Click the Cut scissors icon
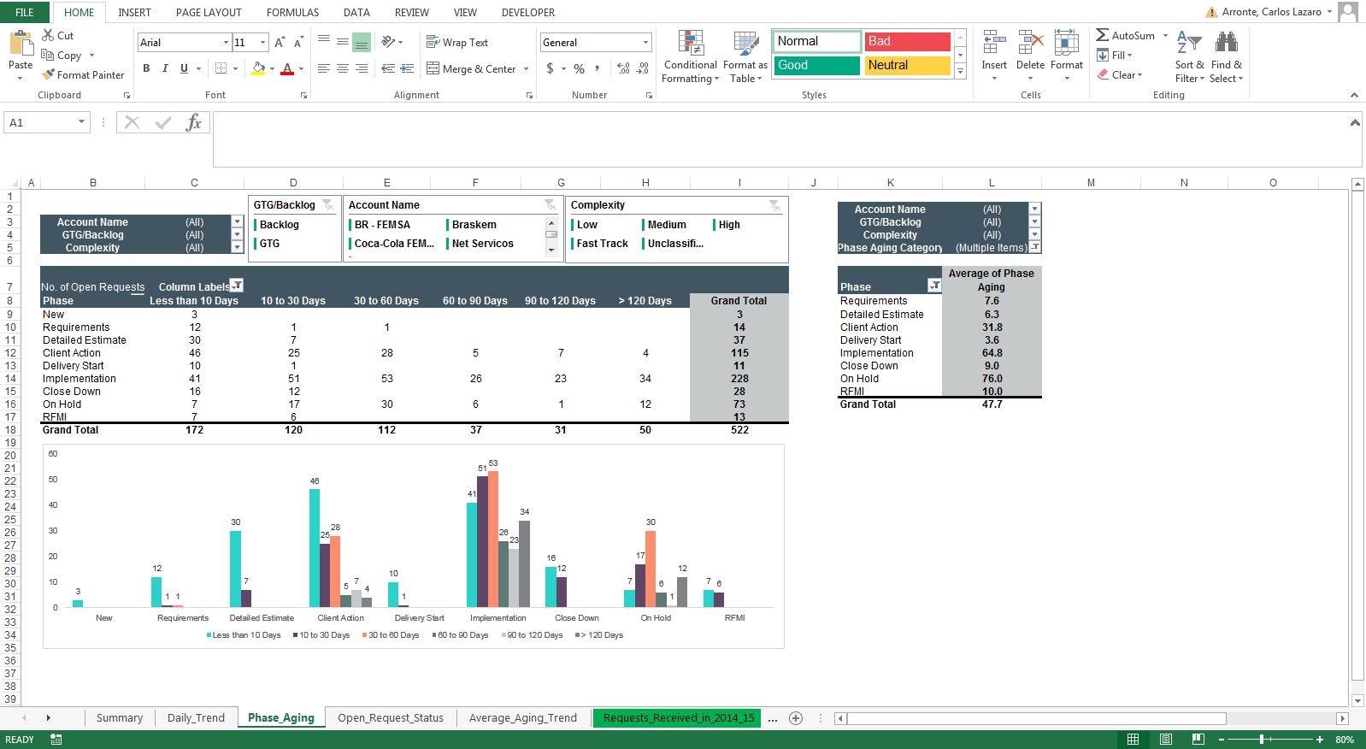 [x=49, y=35]
